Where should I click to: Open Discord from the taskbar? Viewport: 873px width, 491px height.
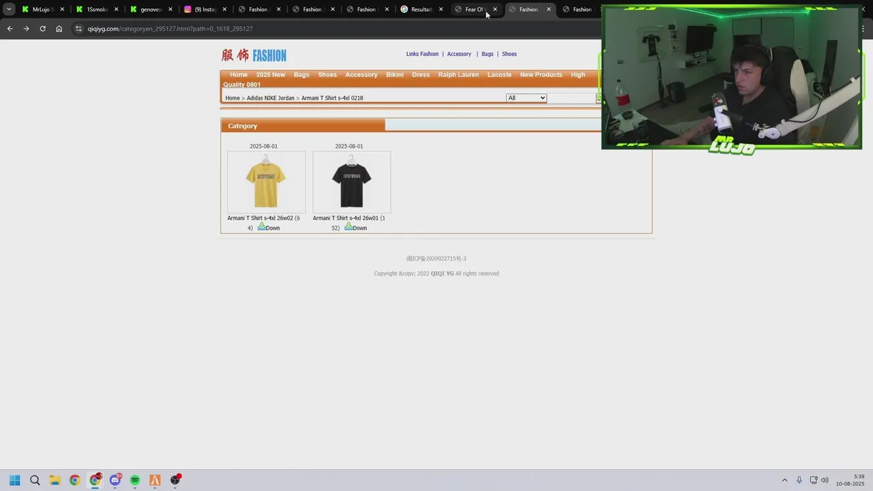[115, 480]
